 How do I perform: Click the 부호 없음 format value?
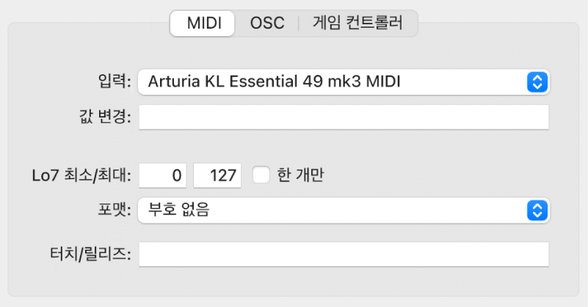coord(179,211)
